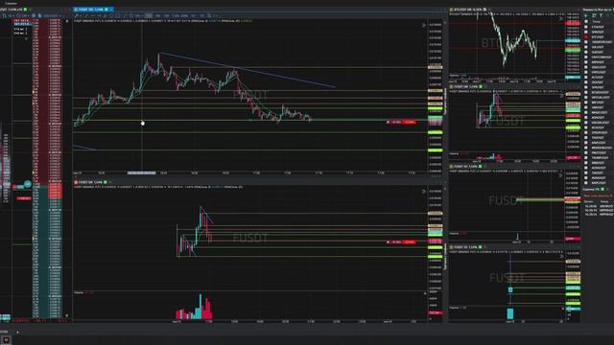Viewport: 614px width, 345px height.
Task: Open settings gear in BTCUSDT chart header
Action: (x=484, y=10)
